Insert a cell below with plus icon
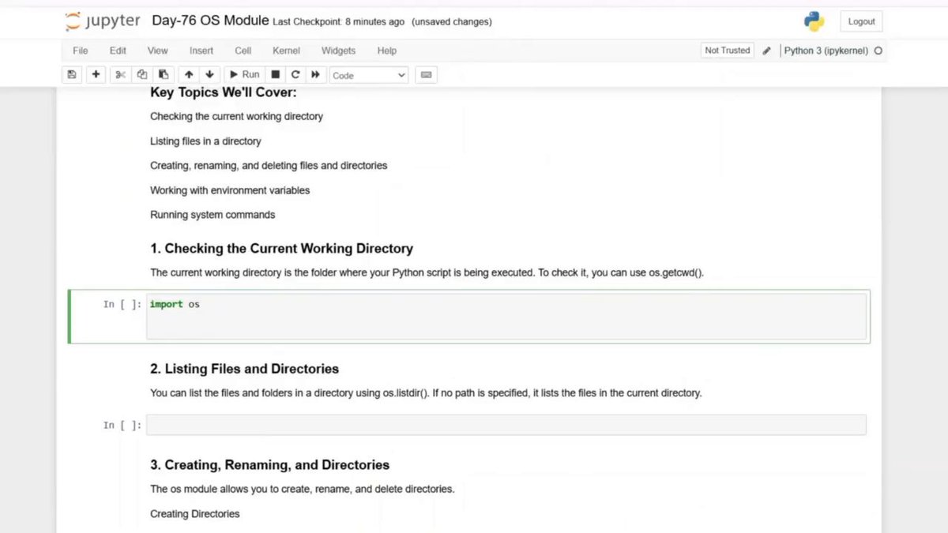Screen dimensions: 948x533 (96, 74)
